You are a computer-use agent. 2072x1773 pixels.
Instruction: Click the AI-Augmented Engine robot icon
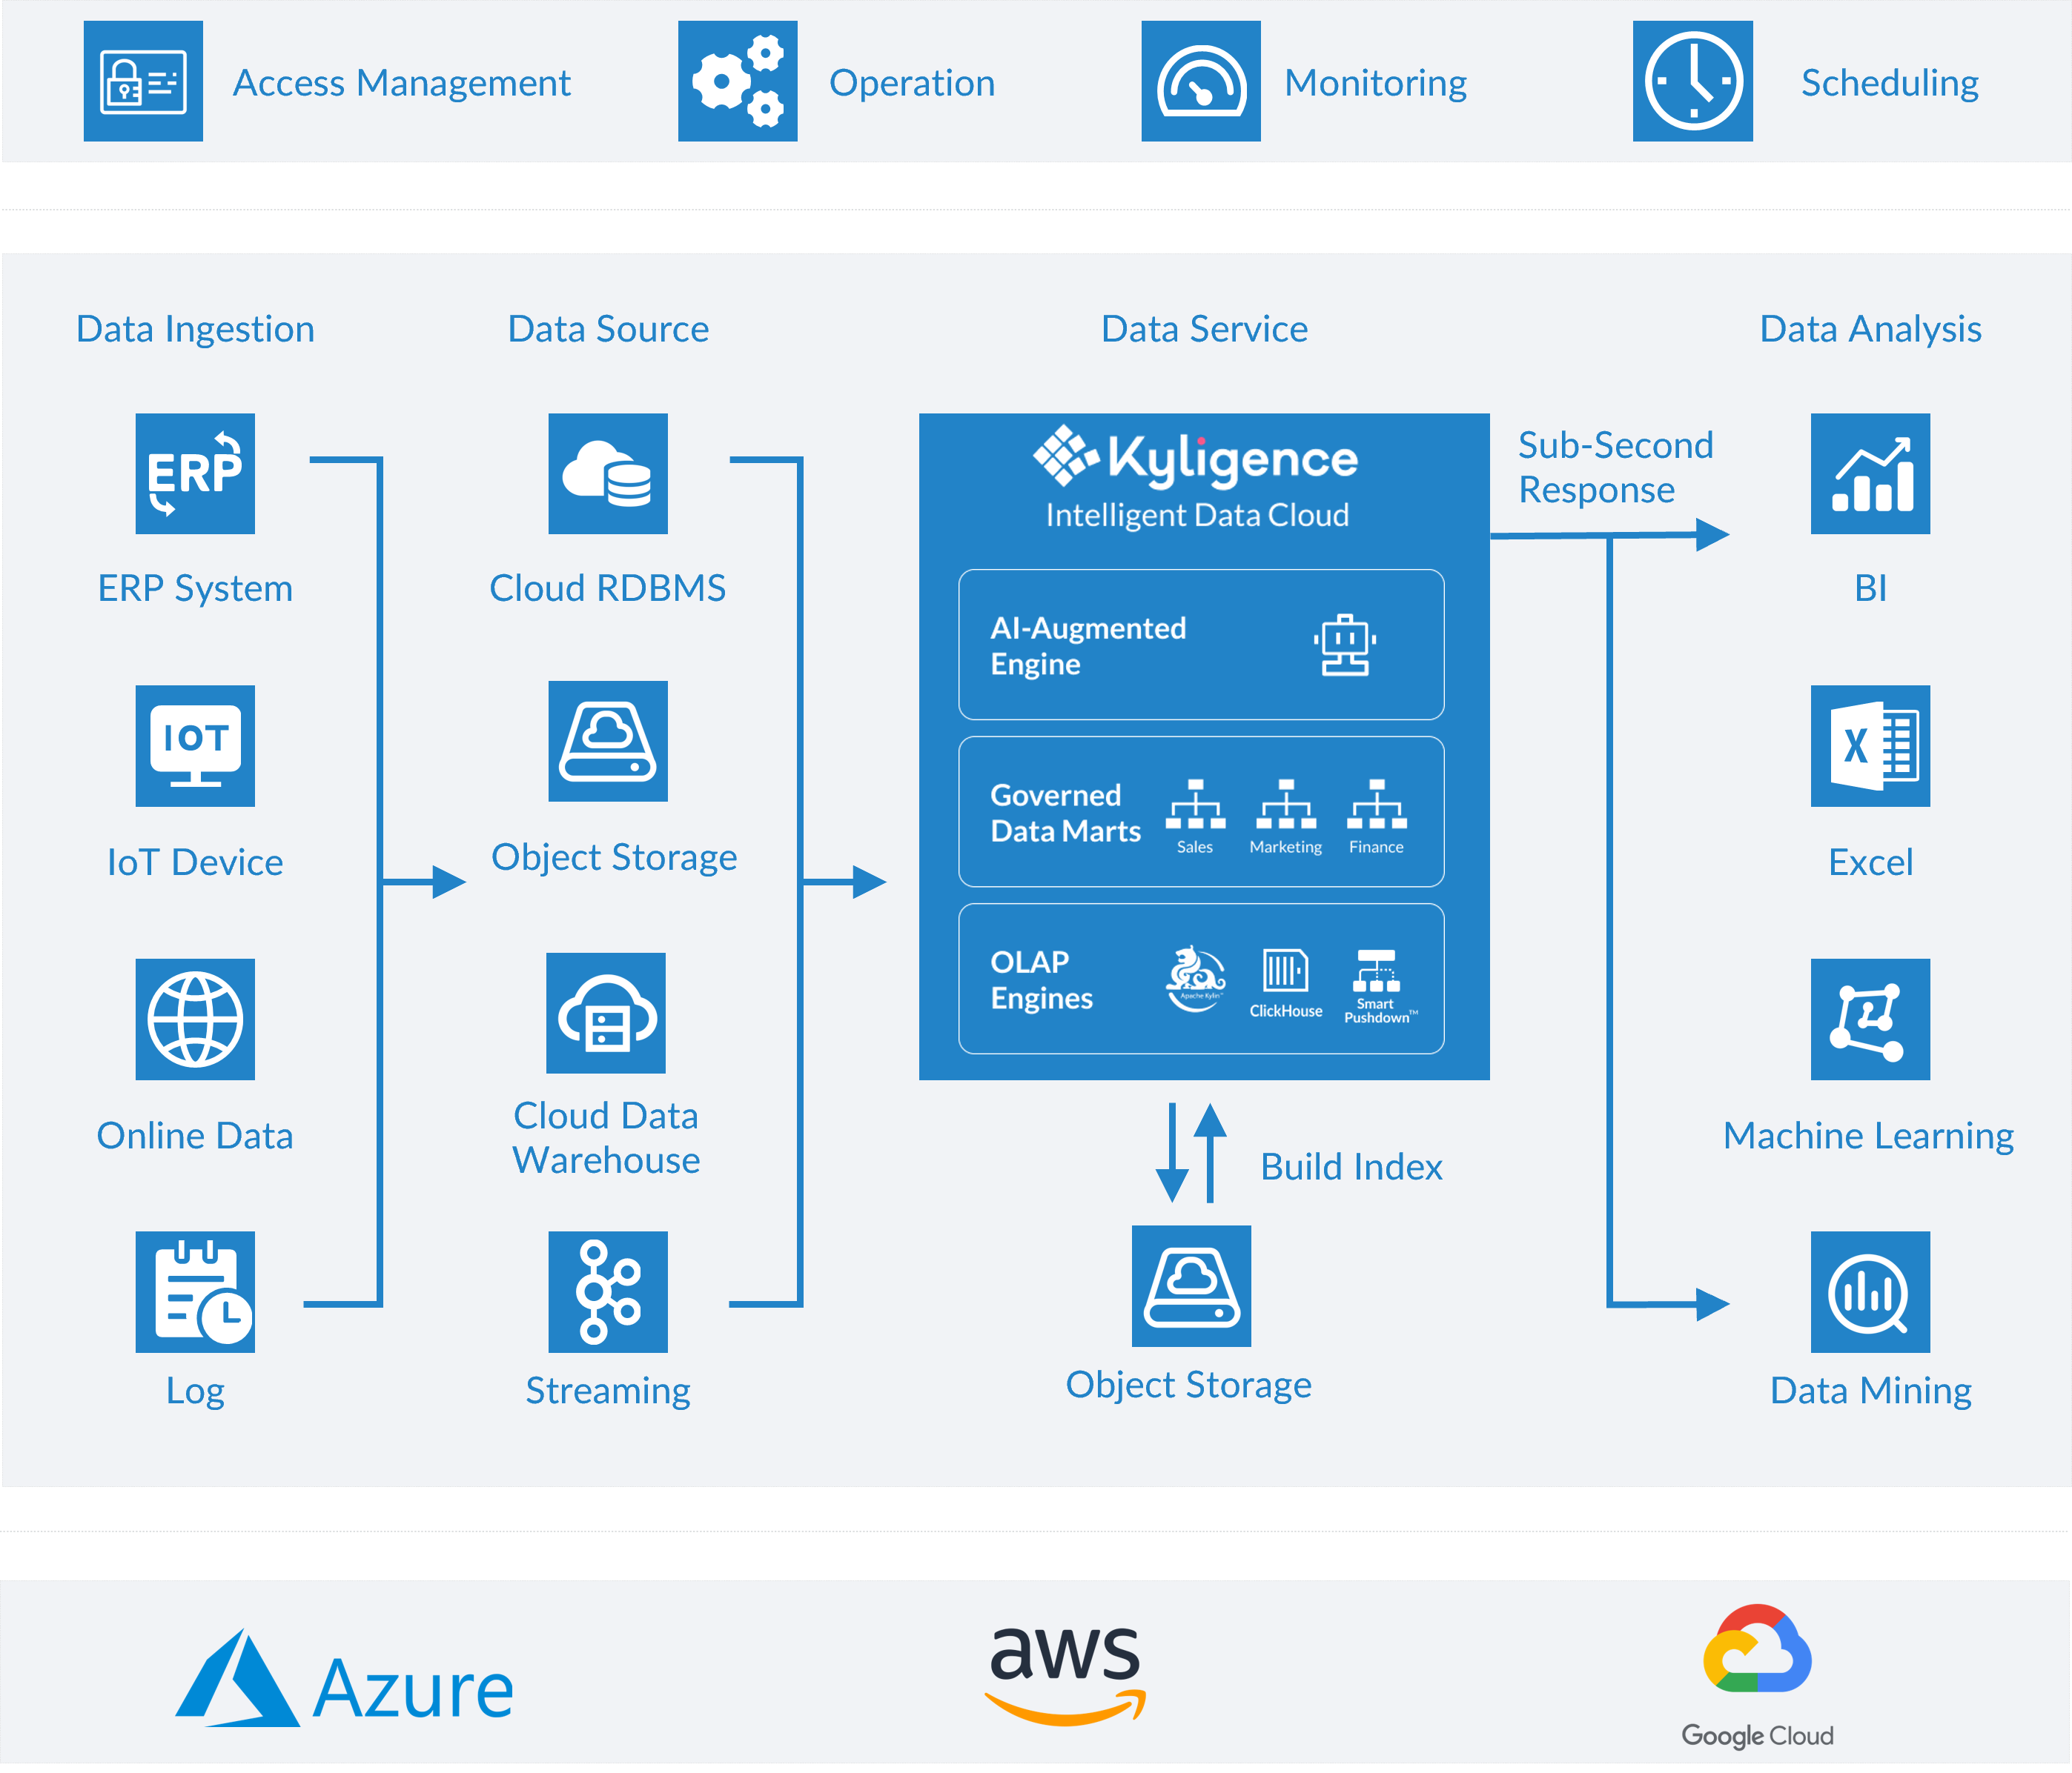pyautogui.click(x=1345, y=645)
